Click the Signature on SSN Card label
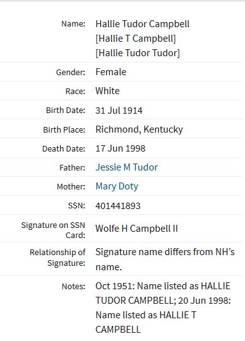Viewport: 245px width, 341px height. click(x=53, y=230)
